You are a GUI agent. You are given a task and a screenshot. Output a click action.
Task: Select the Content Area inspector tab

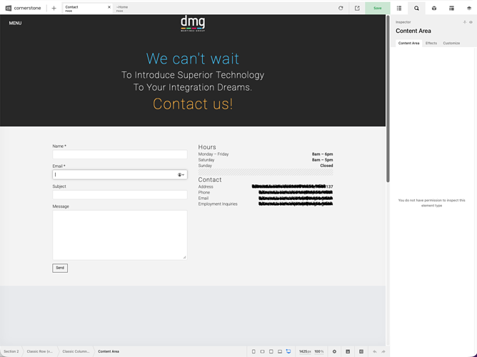click(408, 43)
